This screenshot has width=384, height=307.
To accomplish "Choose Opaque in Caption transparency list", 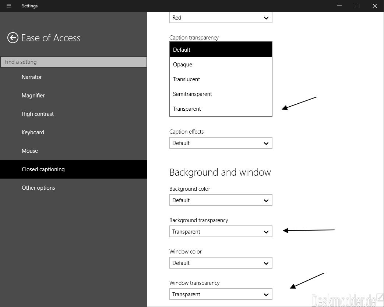I will click(x=221, y=65).
